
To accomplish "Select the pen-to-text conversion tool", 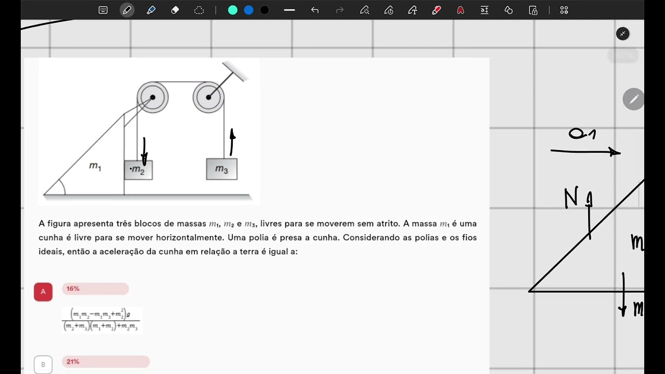I will click(413, 10).
